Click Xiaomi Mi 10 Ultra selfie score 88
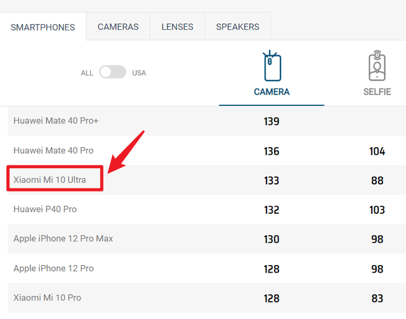This screenshot has height=319, width=406. [x=377, y=181]
